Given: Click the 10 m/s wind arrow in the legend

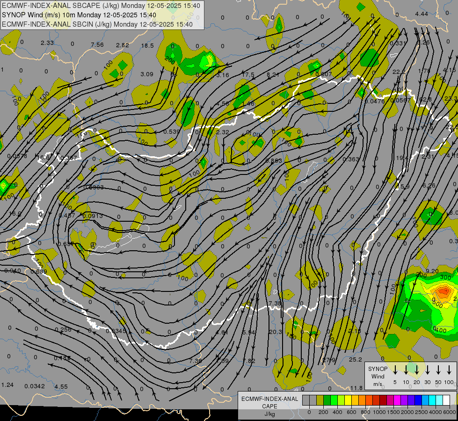Looking at the screenshot, I should point(406,370).
